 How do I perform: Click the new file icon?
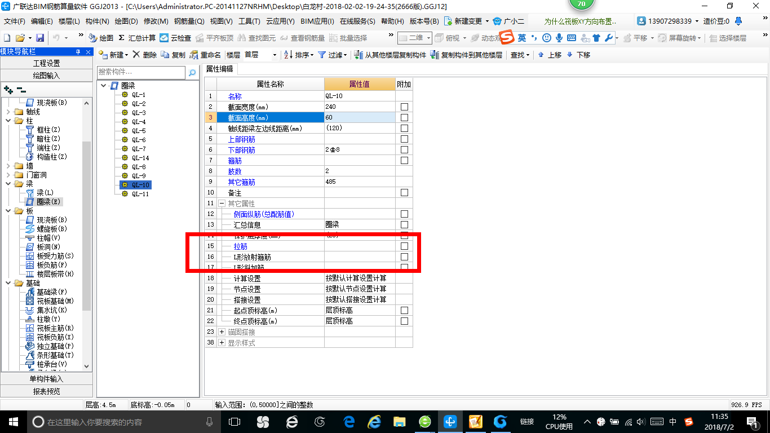(7, 38)
